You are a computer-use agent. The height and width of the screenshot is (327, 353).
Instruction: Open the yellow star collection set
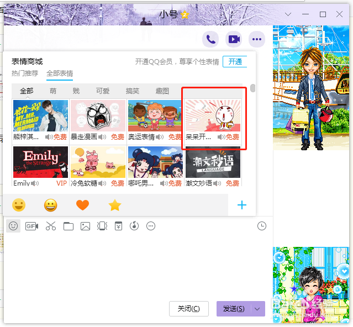pyautogui.click(x=115, y=205)
